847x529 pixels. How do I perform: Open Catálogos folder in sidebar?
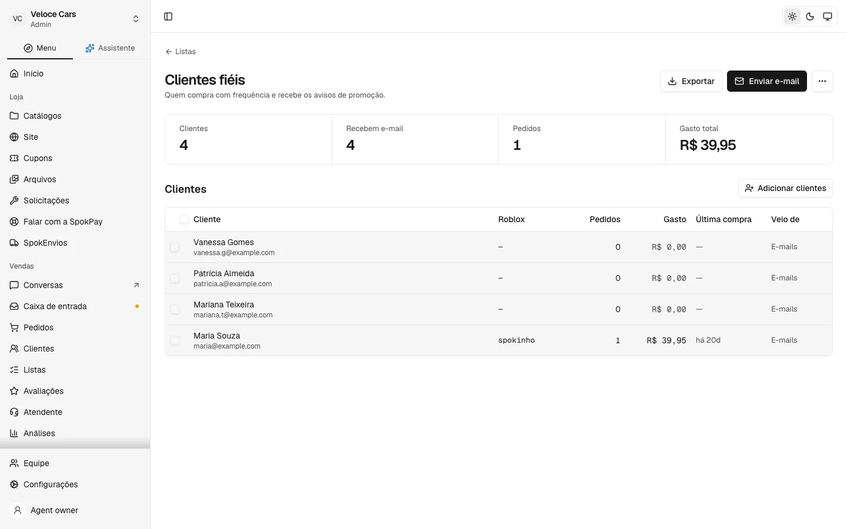[x=75, y=116]
